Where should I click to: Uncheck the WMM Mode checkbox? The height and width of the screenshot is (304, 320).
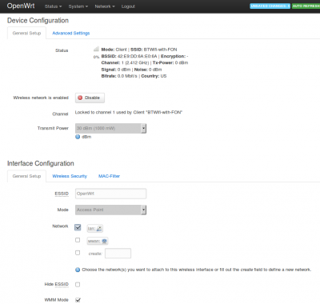tap(78, 300)
